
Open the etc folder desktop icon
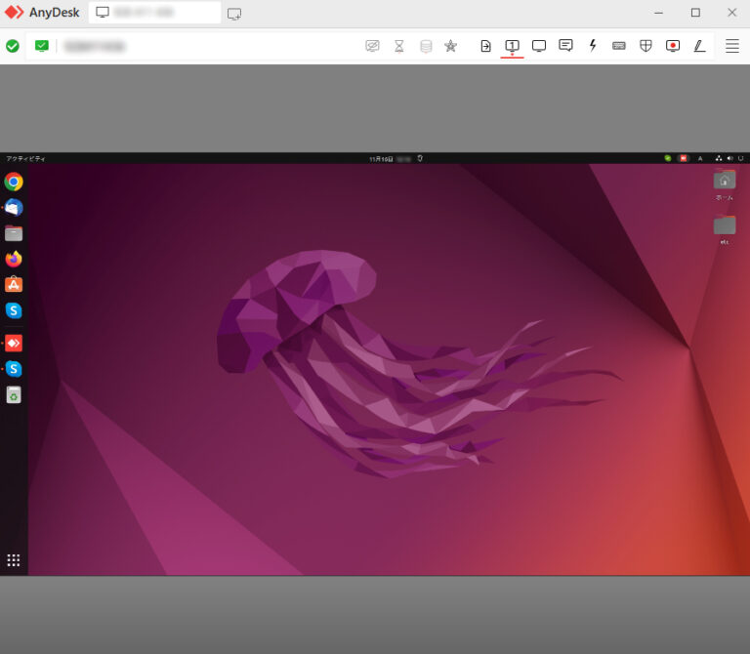click(725, 230)
